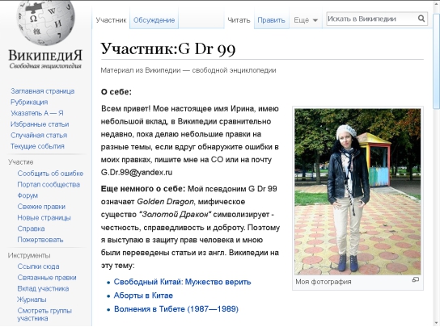Select the Читать tab
Image resolution: width=440 pixels, height=327 pixels.
point(239,20)
